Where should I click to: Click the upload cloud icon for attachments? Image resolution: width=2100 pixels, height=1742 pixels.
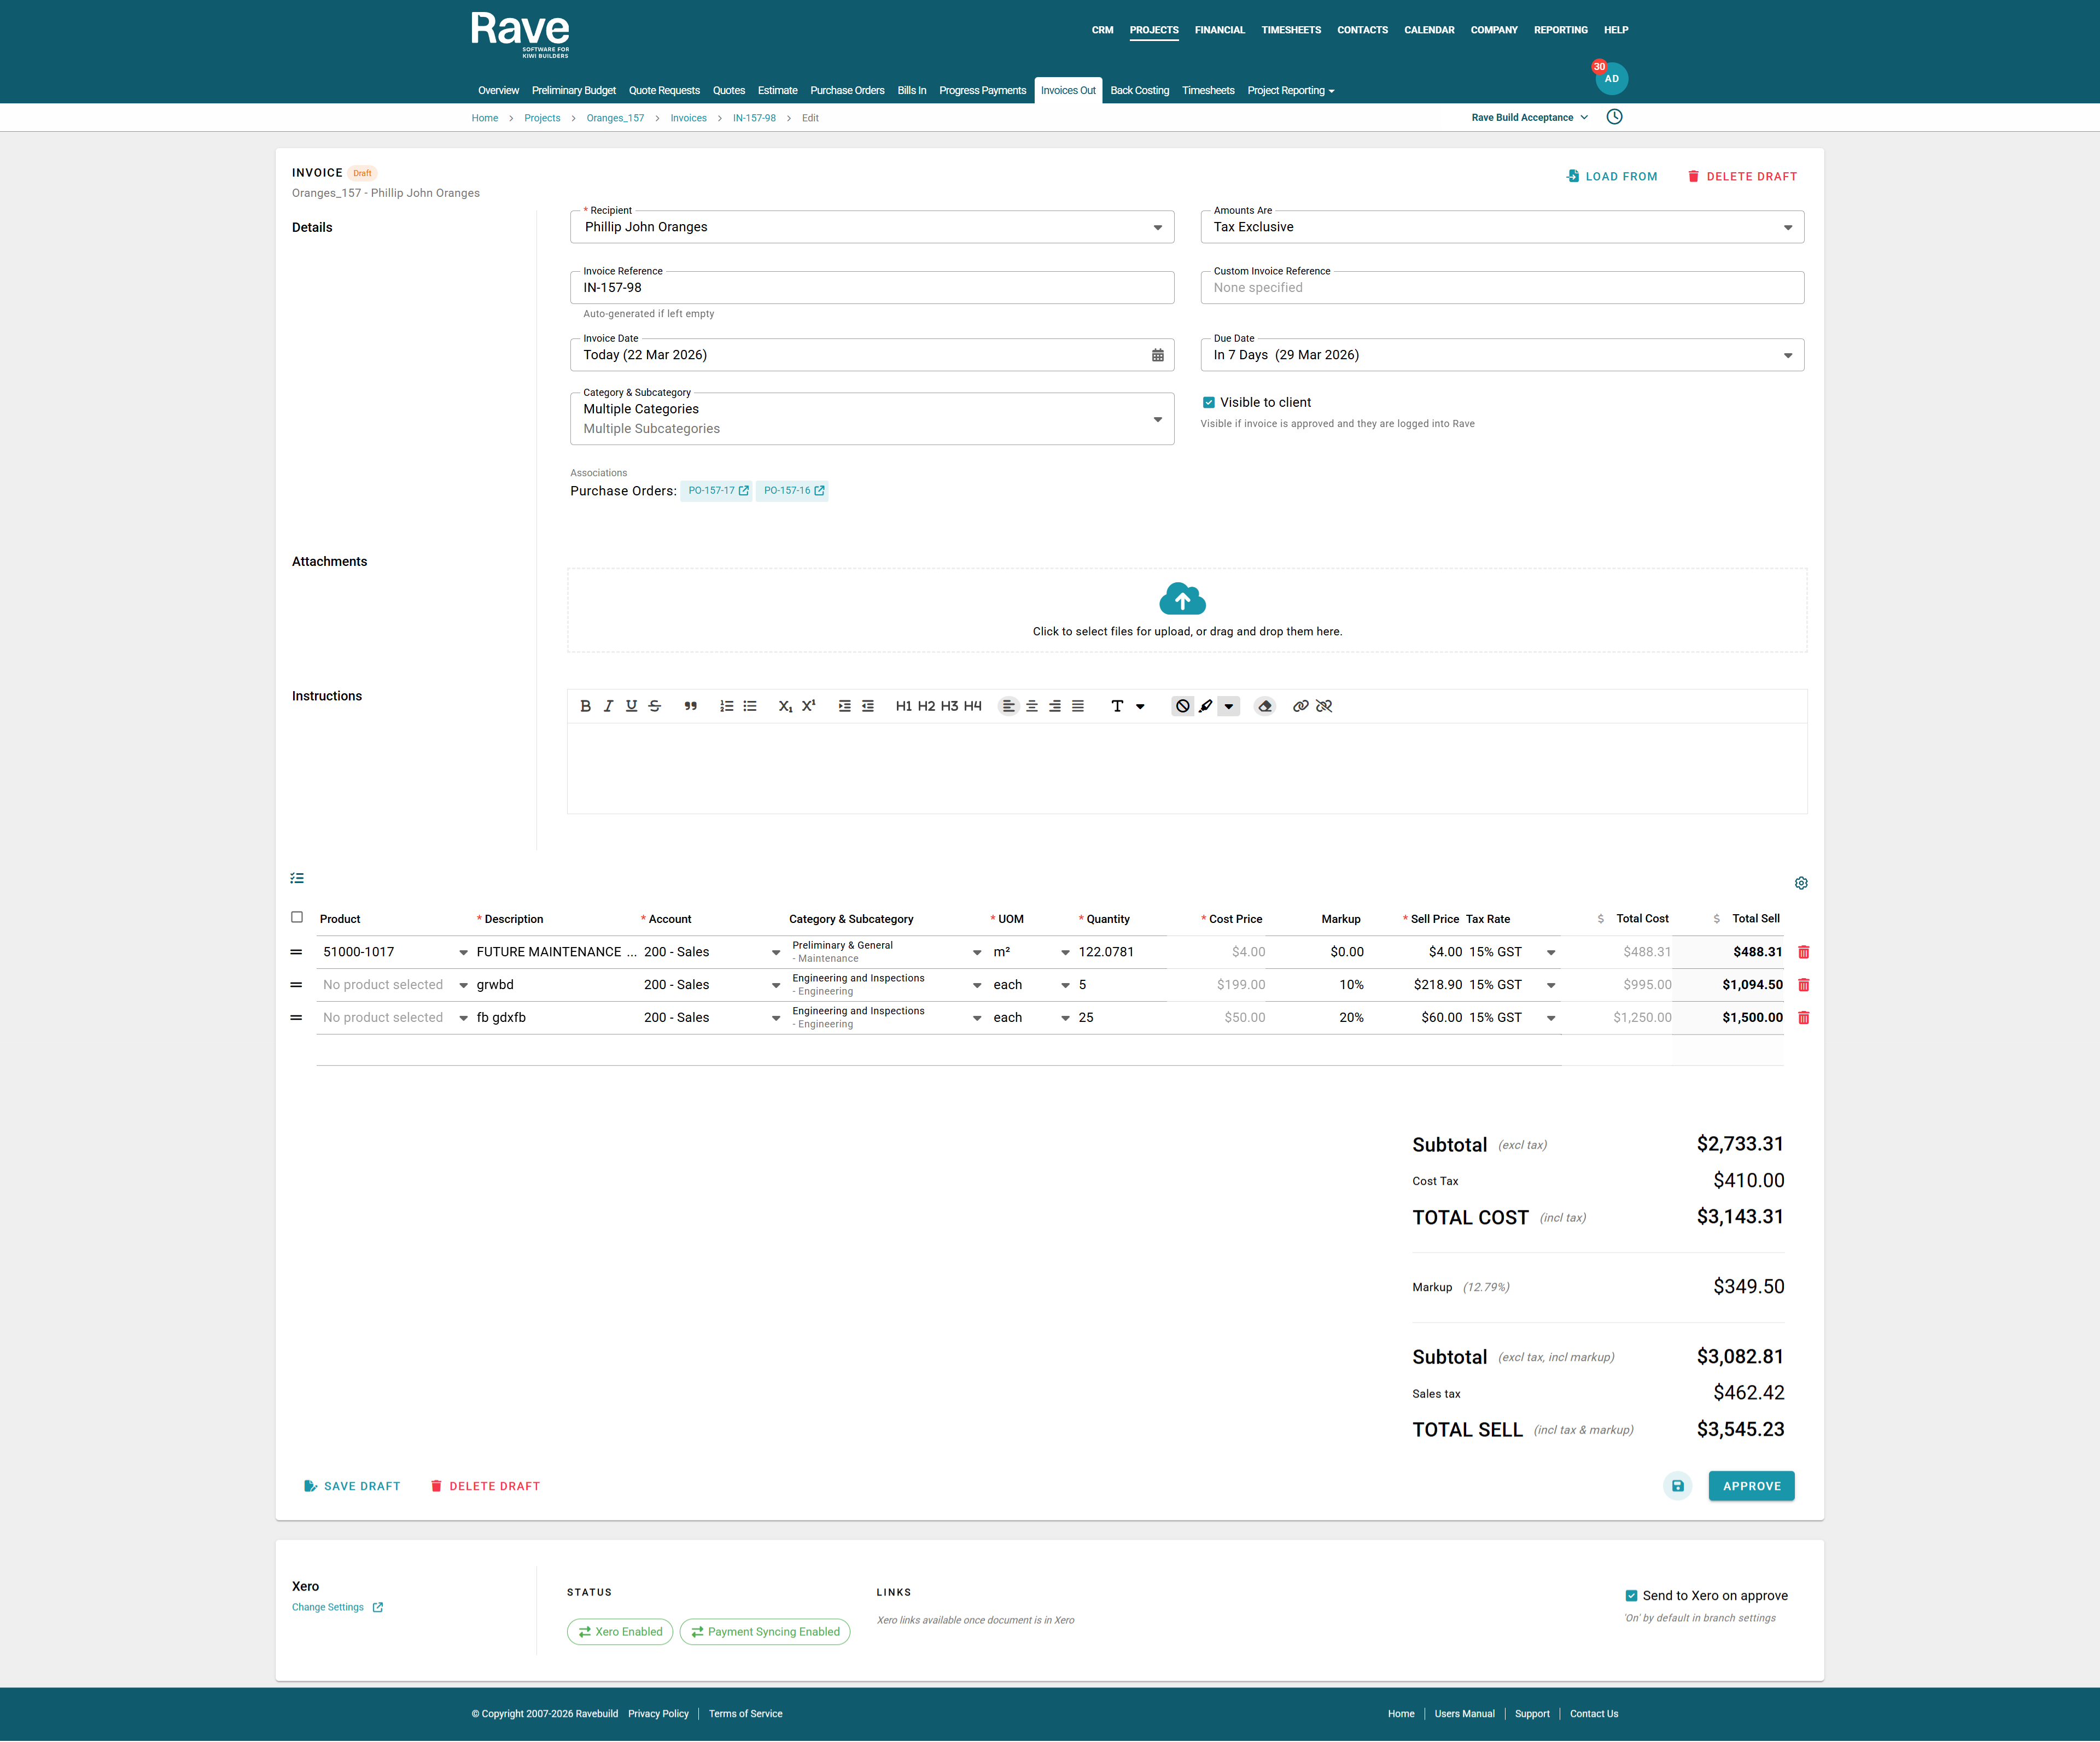(1182, 600)
